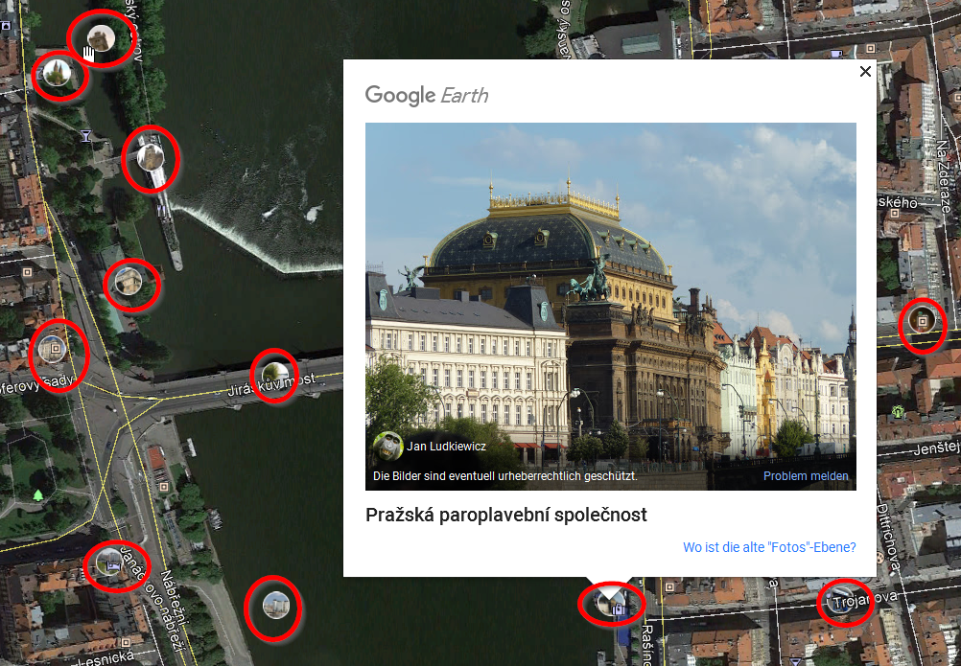Open 'Wo ist die alte "Fotos"-Ebene?' link
Image resolution: width=961 pixels, height=666 pixels.
pyautogui.click(x=769, y=548)
